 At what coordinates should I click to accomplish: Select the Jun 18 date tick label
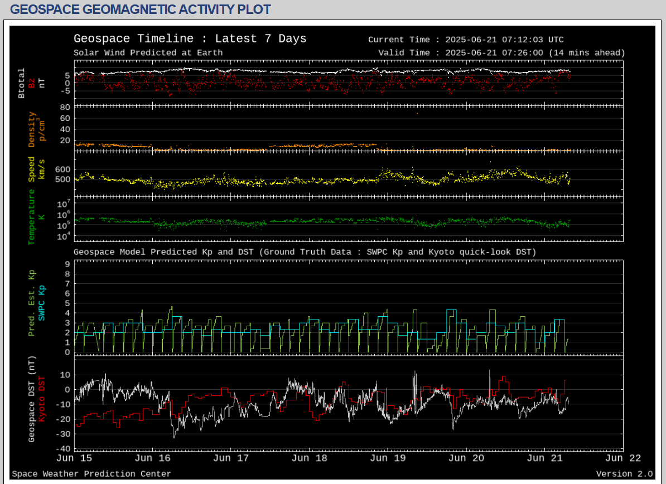click(x=310, y=458)
